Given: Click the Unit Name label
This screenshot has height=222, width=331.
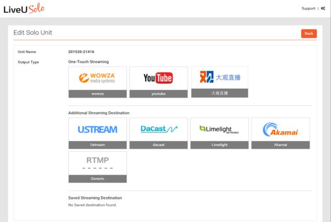Looking at the screenshot, I should [x=27, y=52].
